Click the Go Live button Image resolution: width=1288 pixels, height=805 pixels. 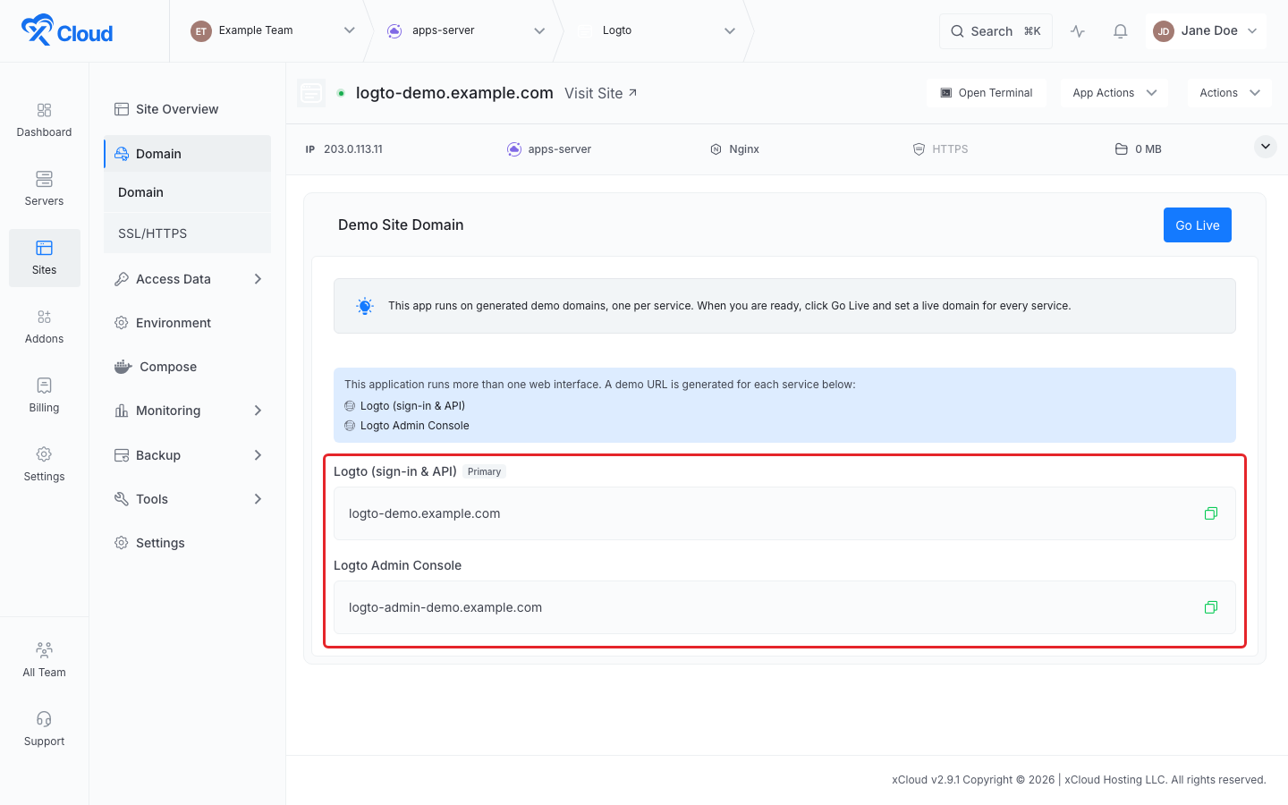click(x=1198, y=225)
